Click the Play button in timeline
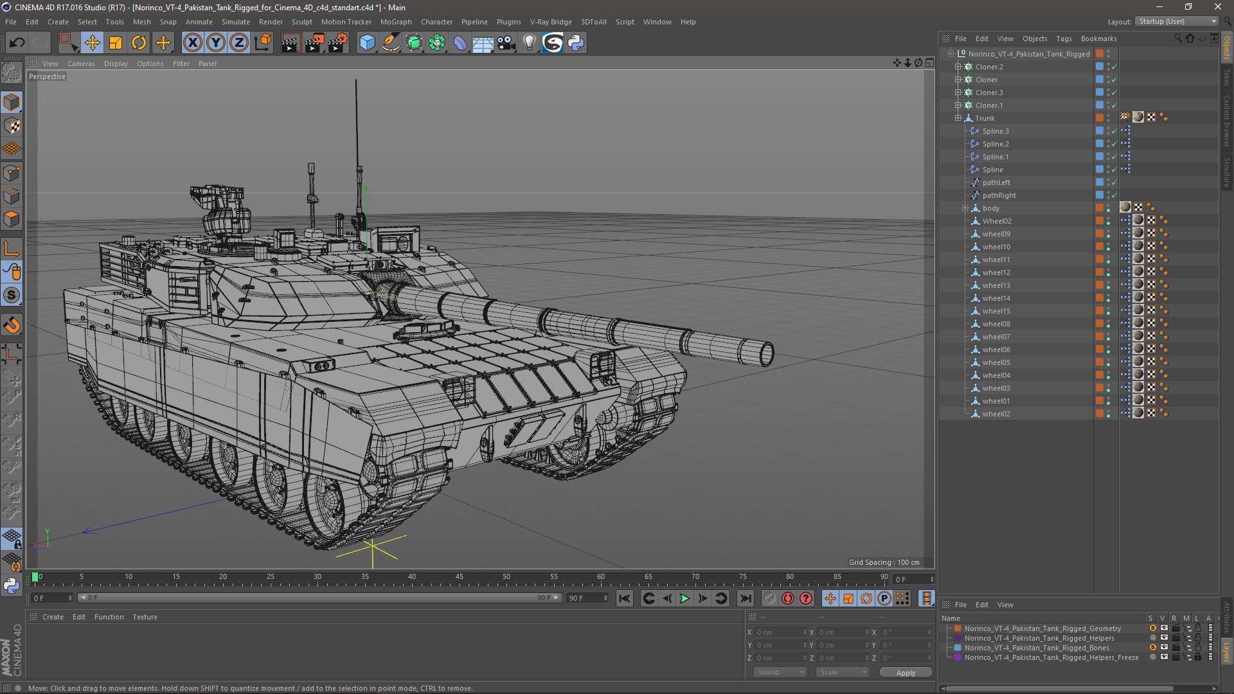The width and height of the screenshot is (1234, 694). pyautogui.click(x=684, y=598)
